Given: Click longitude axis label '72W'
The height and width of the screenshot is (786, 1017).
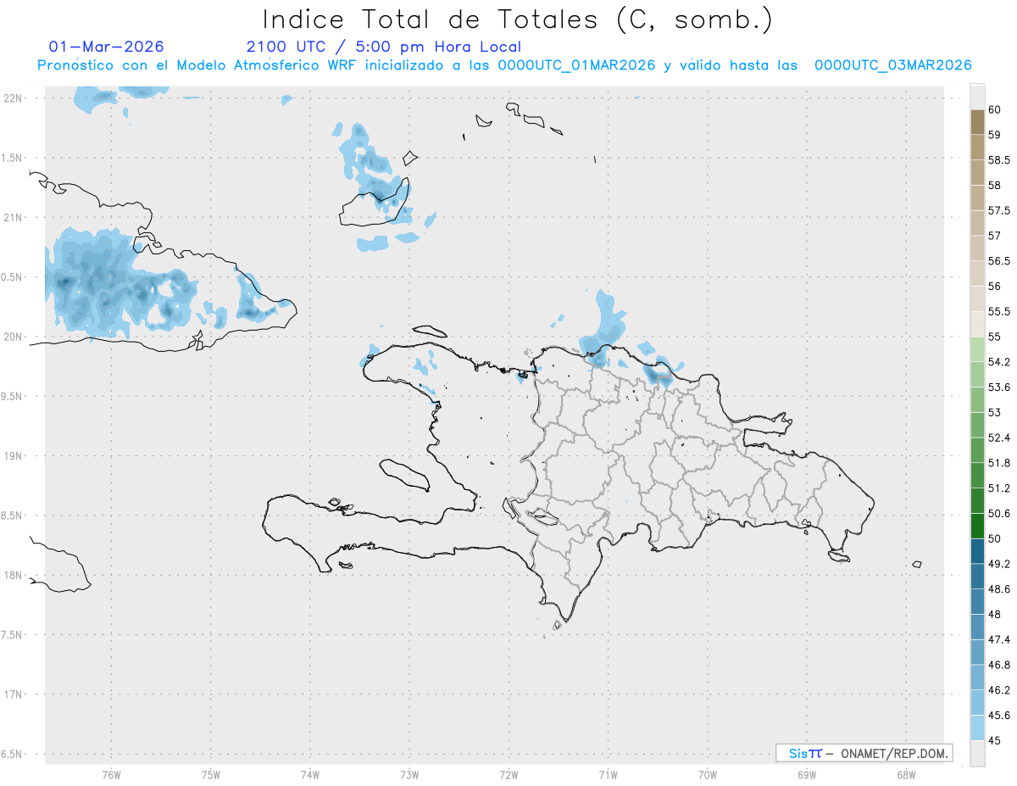Looking at the screenshot, I should click(508, 775).
